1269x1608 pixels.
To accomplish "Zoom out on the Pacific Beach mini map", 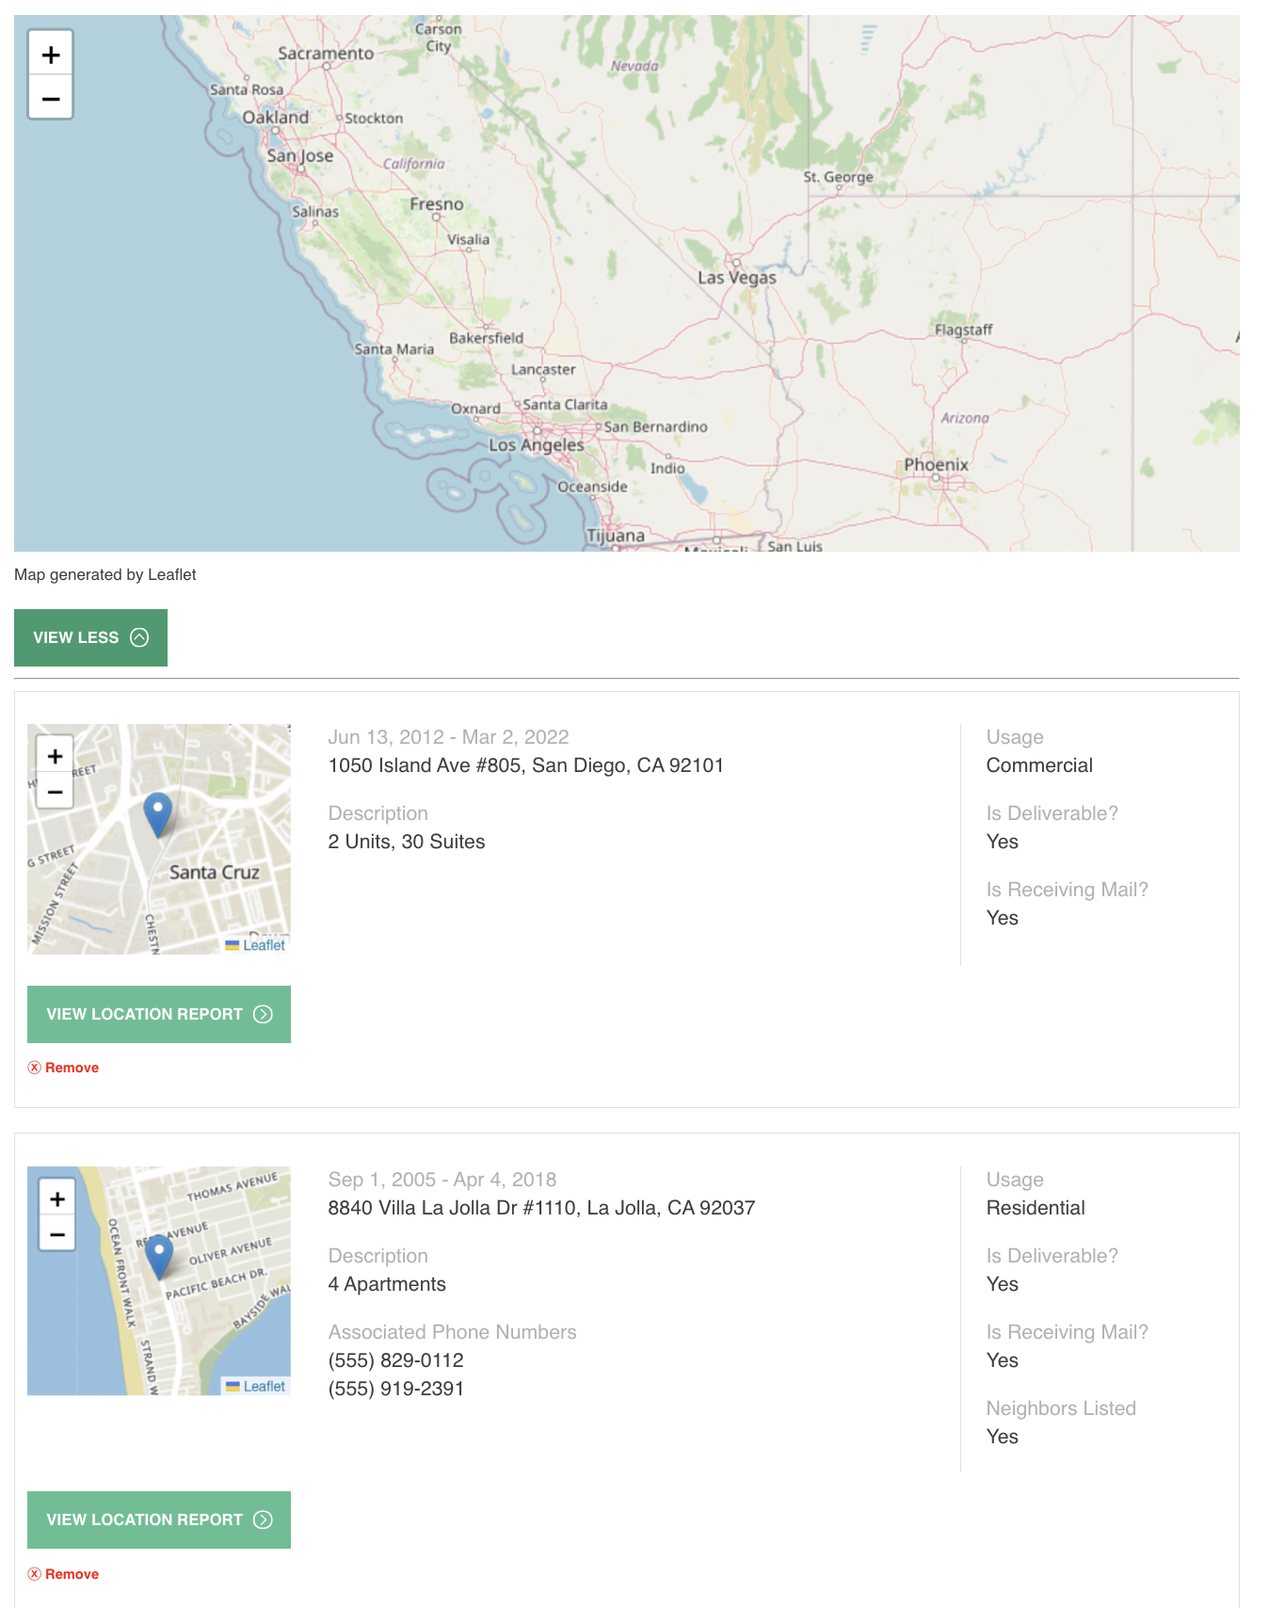I will pos(57,1234).
